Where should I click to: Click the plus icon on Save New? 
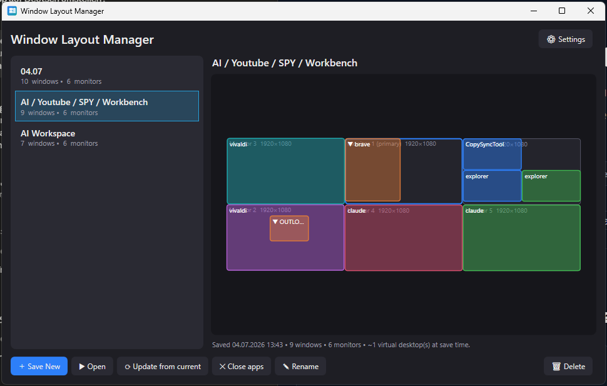coord(22,366)
